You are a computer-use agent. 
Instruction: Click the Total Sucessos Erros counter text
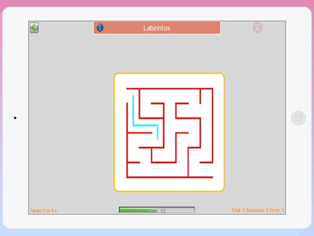click(x=258, y=210)
